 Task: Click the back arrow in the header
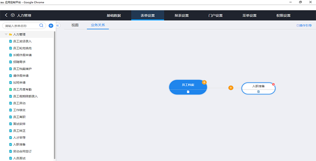pyautogui.click(x=6, y=15)
